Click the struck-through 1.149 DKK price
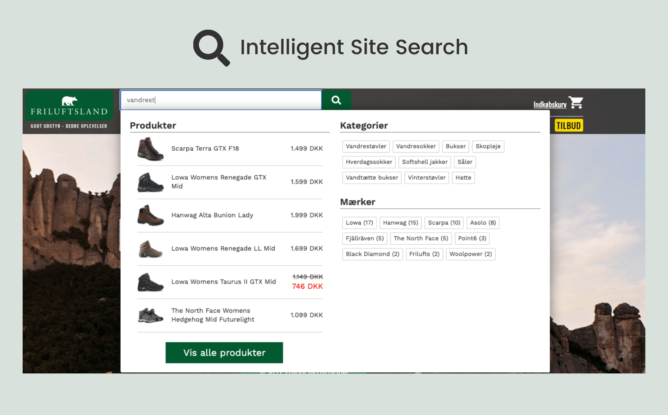Viewport: 668px width, 415px height. [308, 277]
